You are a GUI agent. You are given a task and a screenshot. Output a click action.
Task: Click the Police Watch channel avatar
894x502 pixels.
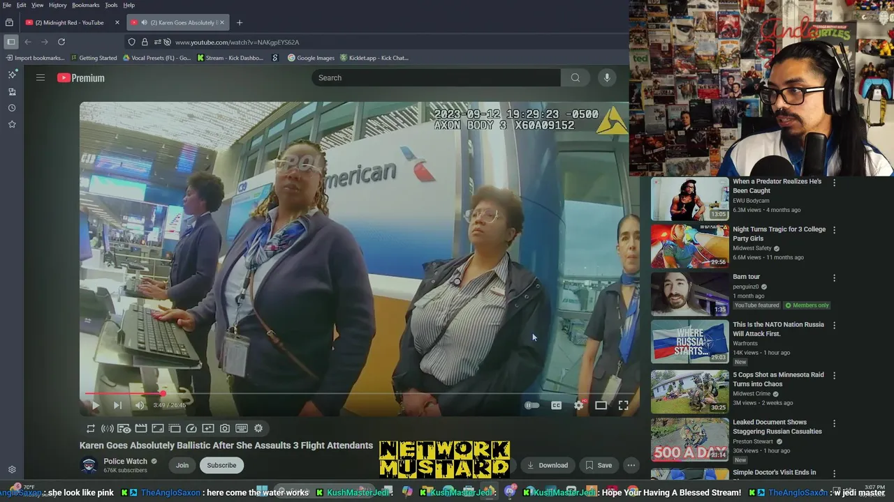89,465
